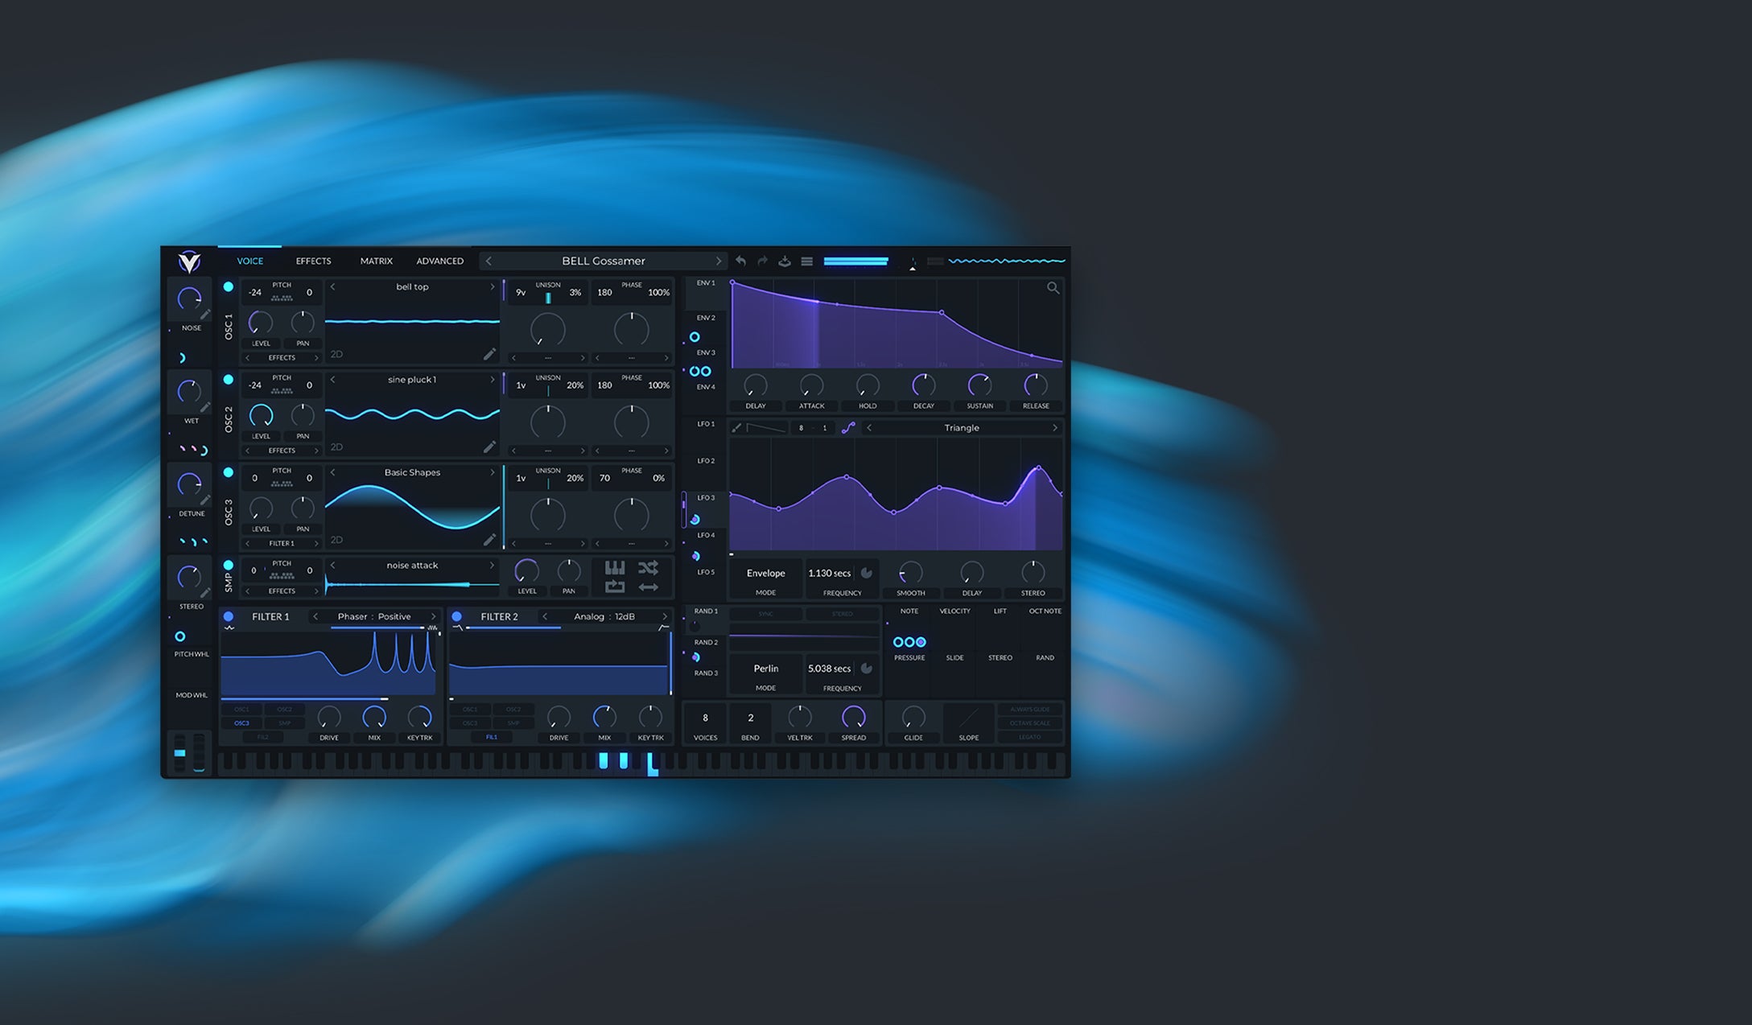Select next wavetable after bell top
The width and height of the screenshot is (1752, 1025).
493,287
